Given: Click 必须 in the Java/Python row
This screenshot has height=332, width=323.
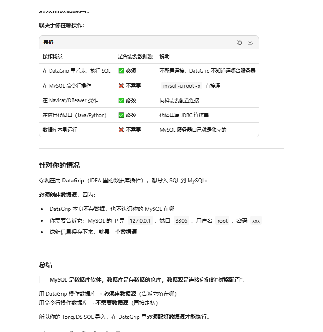Looking at the screenshot, I should (127, 115).
